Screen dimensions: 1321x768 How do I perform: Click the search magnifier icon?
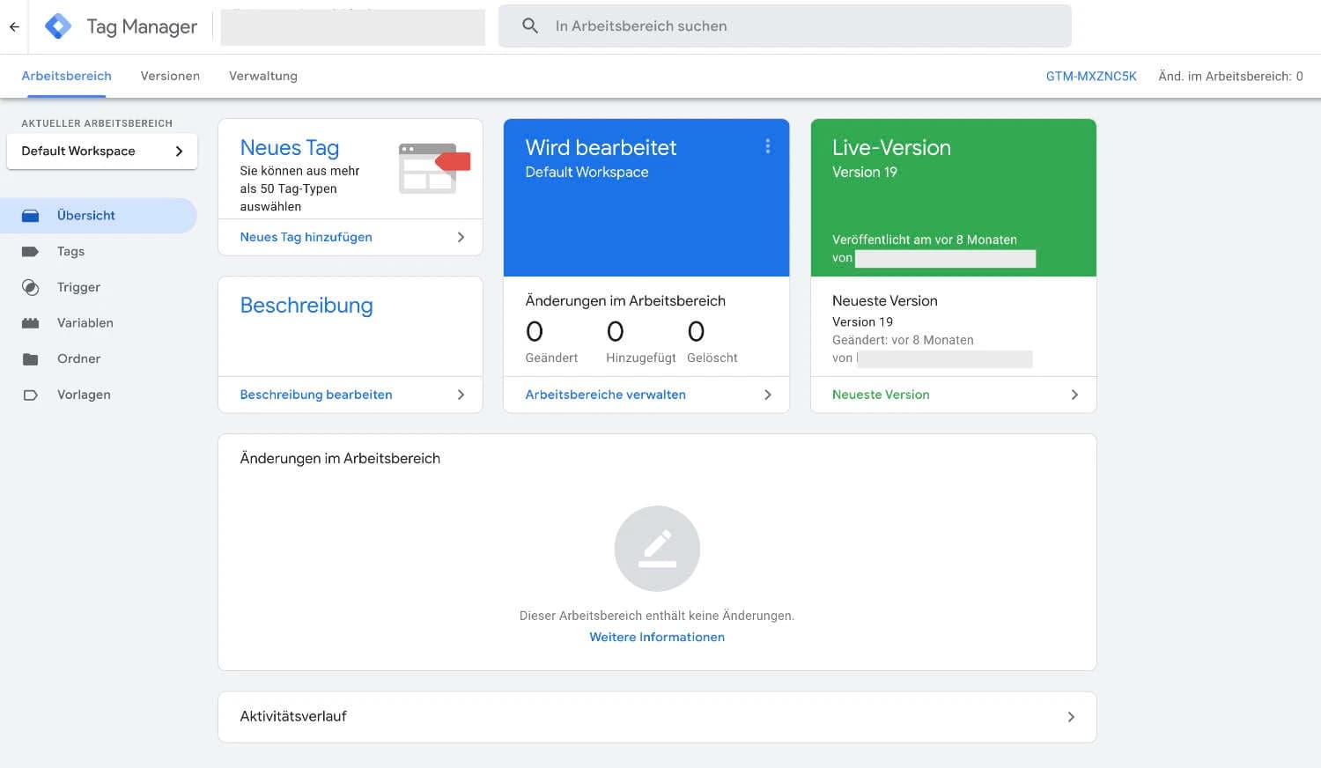click(x=529, y=26)
